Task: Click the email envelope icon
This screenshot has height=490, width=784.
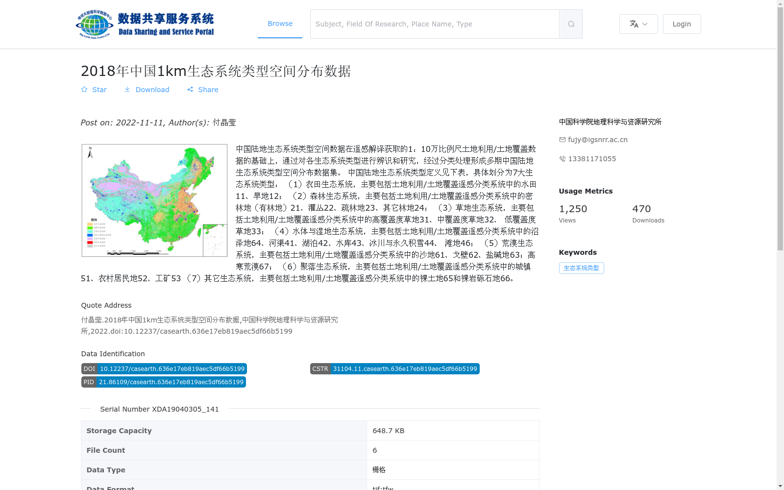Action: (562, 140)
